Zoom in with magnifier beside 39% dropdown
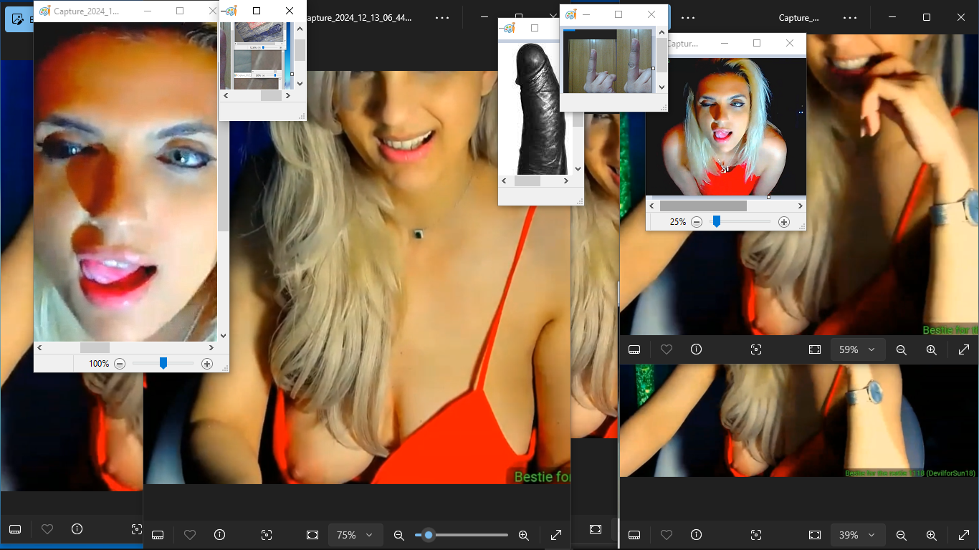This screenshot has width=979, height=550. tap(931, 535)
